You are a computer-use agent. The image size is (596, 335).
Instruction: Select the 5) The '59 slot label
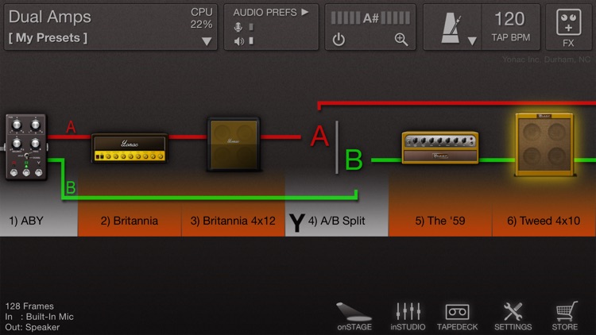click(440, 221)
